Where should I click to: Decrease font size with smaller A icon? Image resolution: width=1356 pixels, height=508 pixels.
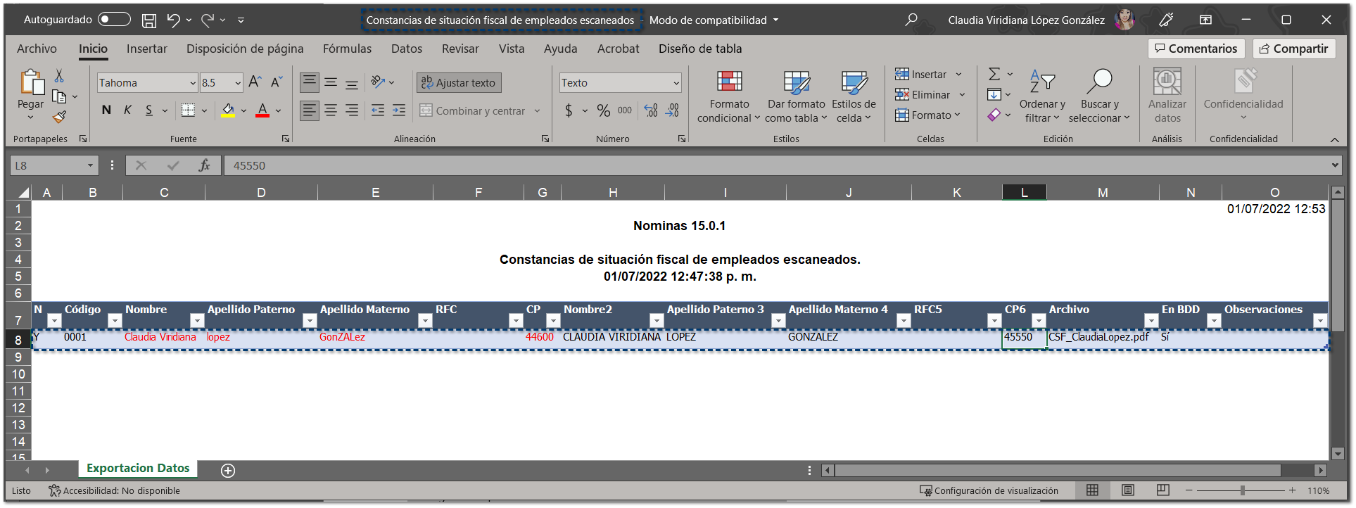click(277, 82)
